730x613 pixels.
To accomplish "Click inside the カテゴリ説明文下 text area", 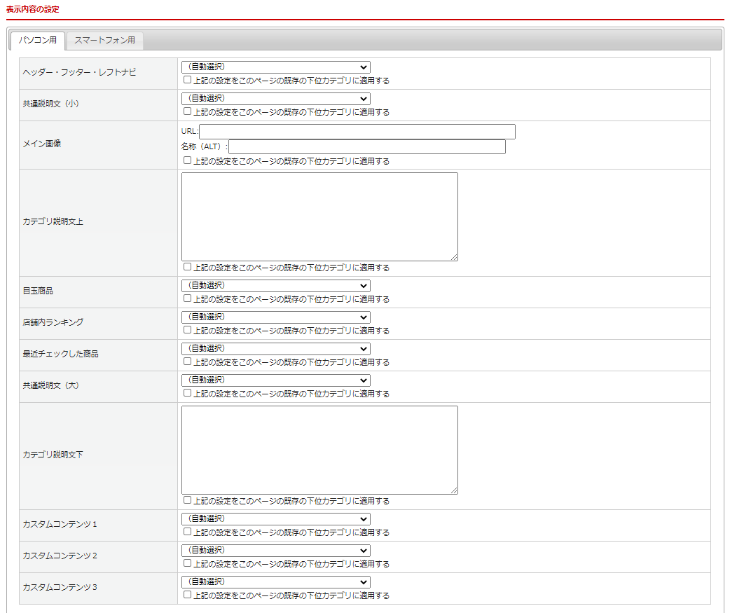I will (x=319, y=450).
